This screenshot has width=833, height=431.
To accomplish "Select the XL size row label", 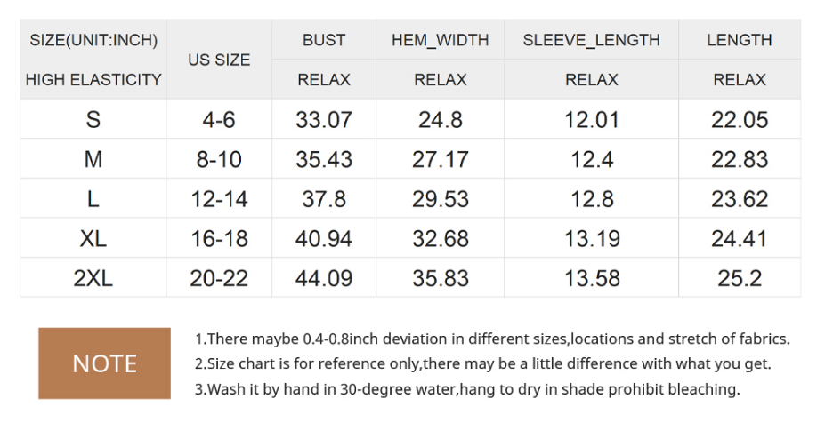I will tap(93, 239).
